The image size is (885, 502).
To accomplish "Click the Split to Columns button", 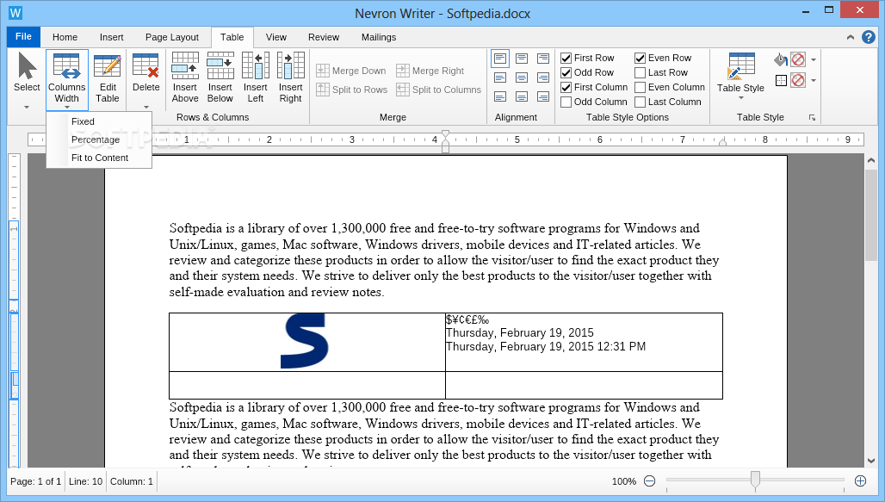I will pyautogui.click(x=438, y=90).
